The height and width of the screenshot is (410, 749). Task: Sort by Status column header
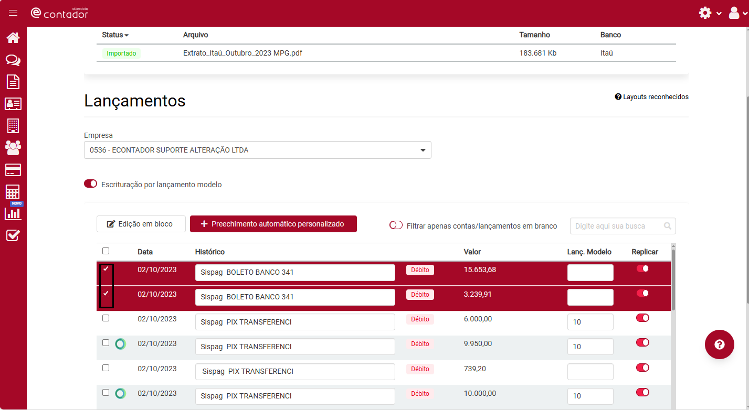click(x=115, y=35)
